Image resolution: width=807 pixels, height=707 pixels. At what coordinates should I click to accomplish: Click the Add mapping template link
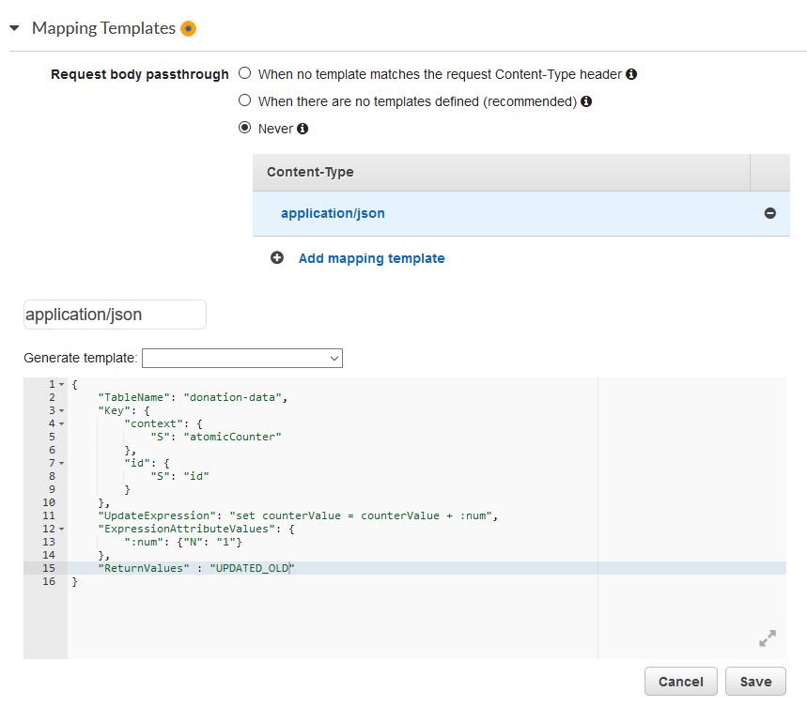pyautogui.click(x=371, y=258)
